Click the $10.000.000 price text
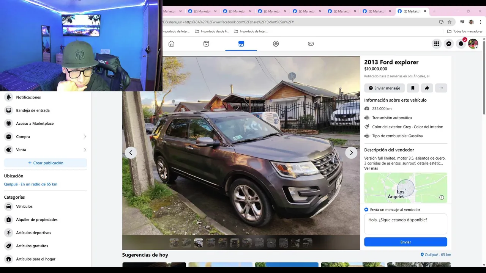The height and width of the screenshot is (273, 486). [x=376, y=69]
